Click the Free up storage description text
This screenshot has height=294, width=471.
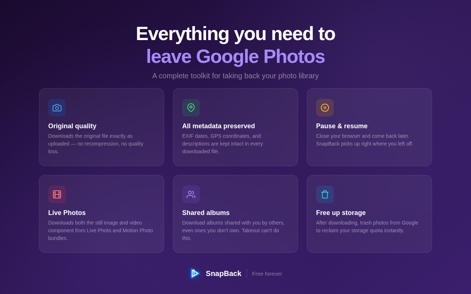coord(367,226)
